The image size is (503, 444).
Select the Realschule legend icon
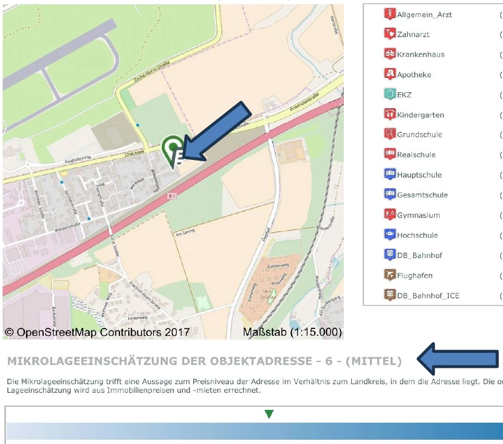click(x=390, y=155)
